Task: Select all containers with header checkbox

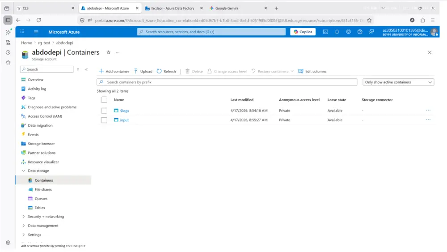Action: tap(104, 100)
